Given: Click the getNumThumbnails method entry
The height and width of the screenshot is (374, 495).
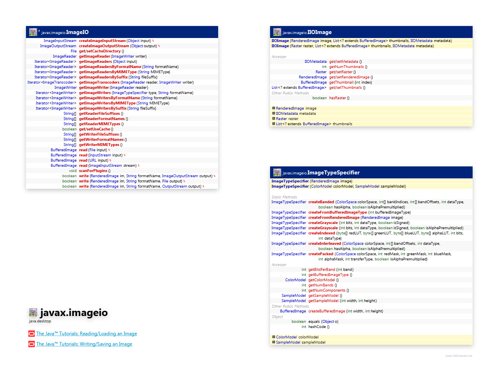Looking at the screenshot, I should (x=346, y=67).
